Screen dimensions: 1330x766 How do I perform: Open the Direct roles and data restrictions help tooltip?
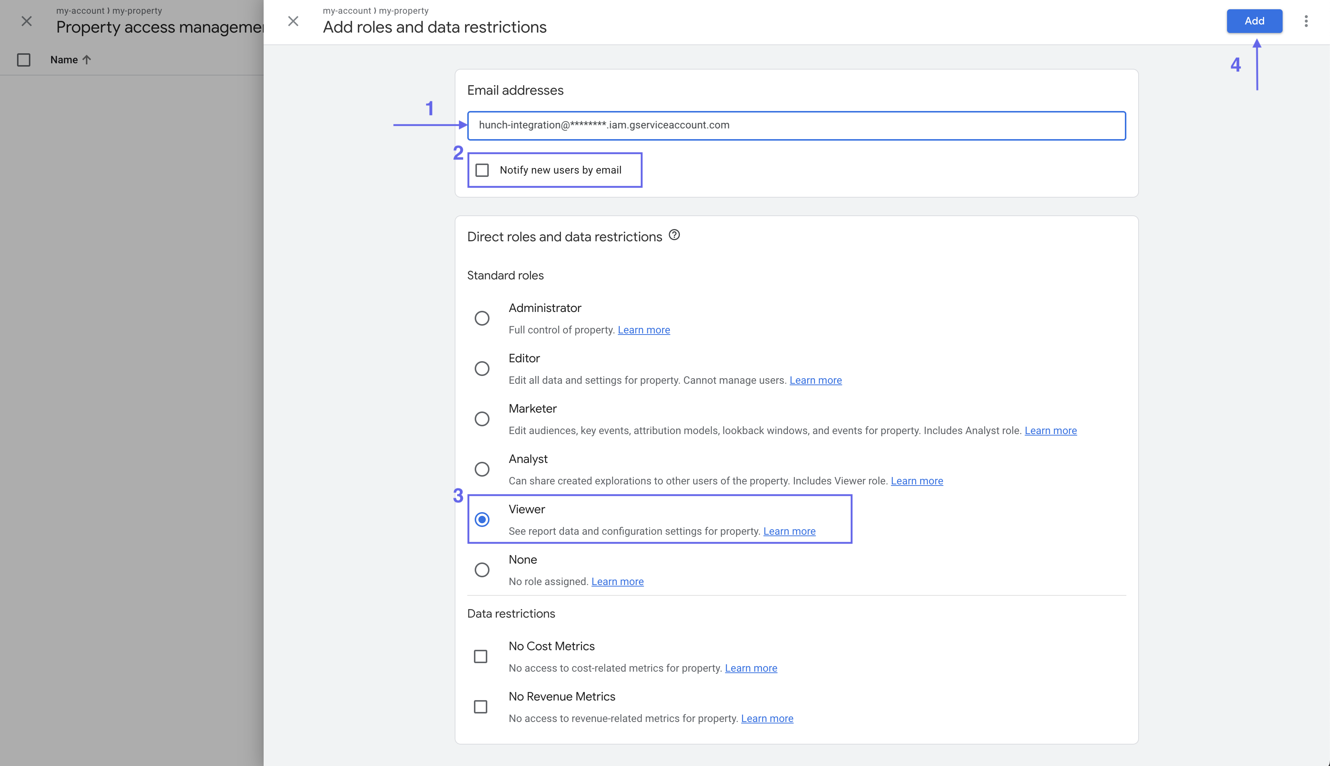(x=674, y=236)
